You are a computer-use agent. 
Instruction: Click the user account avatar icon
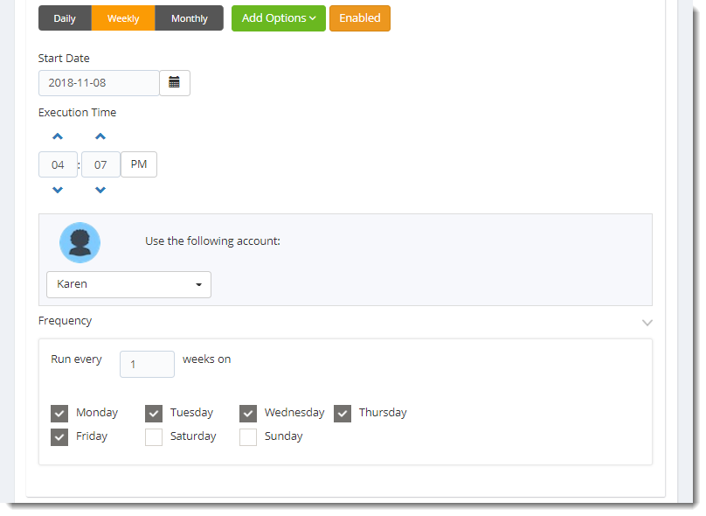[80, 242]
